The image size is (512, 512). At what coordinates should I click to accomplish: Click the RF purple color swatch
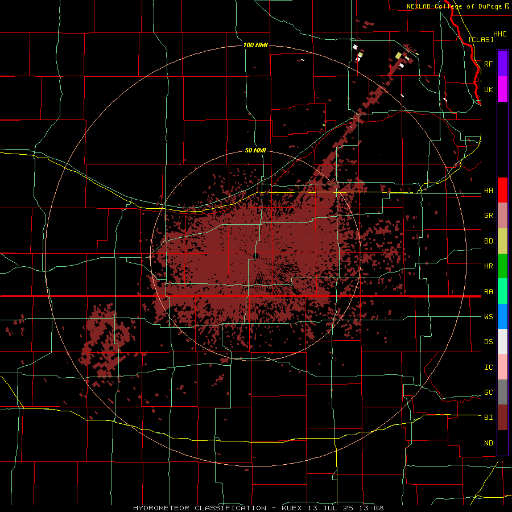coord(502,64)
